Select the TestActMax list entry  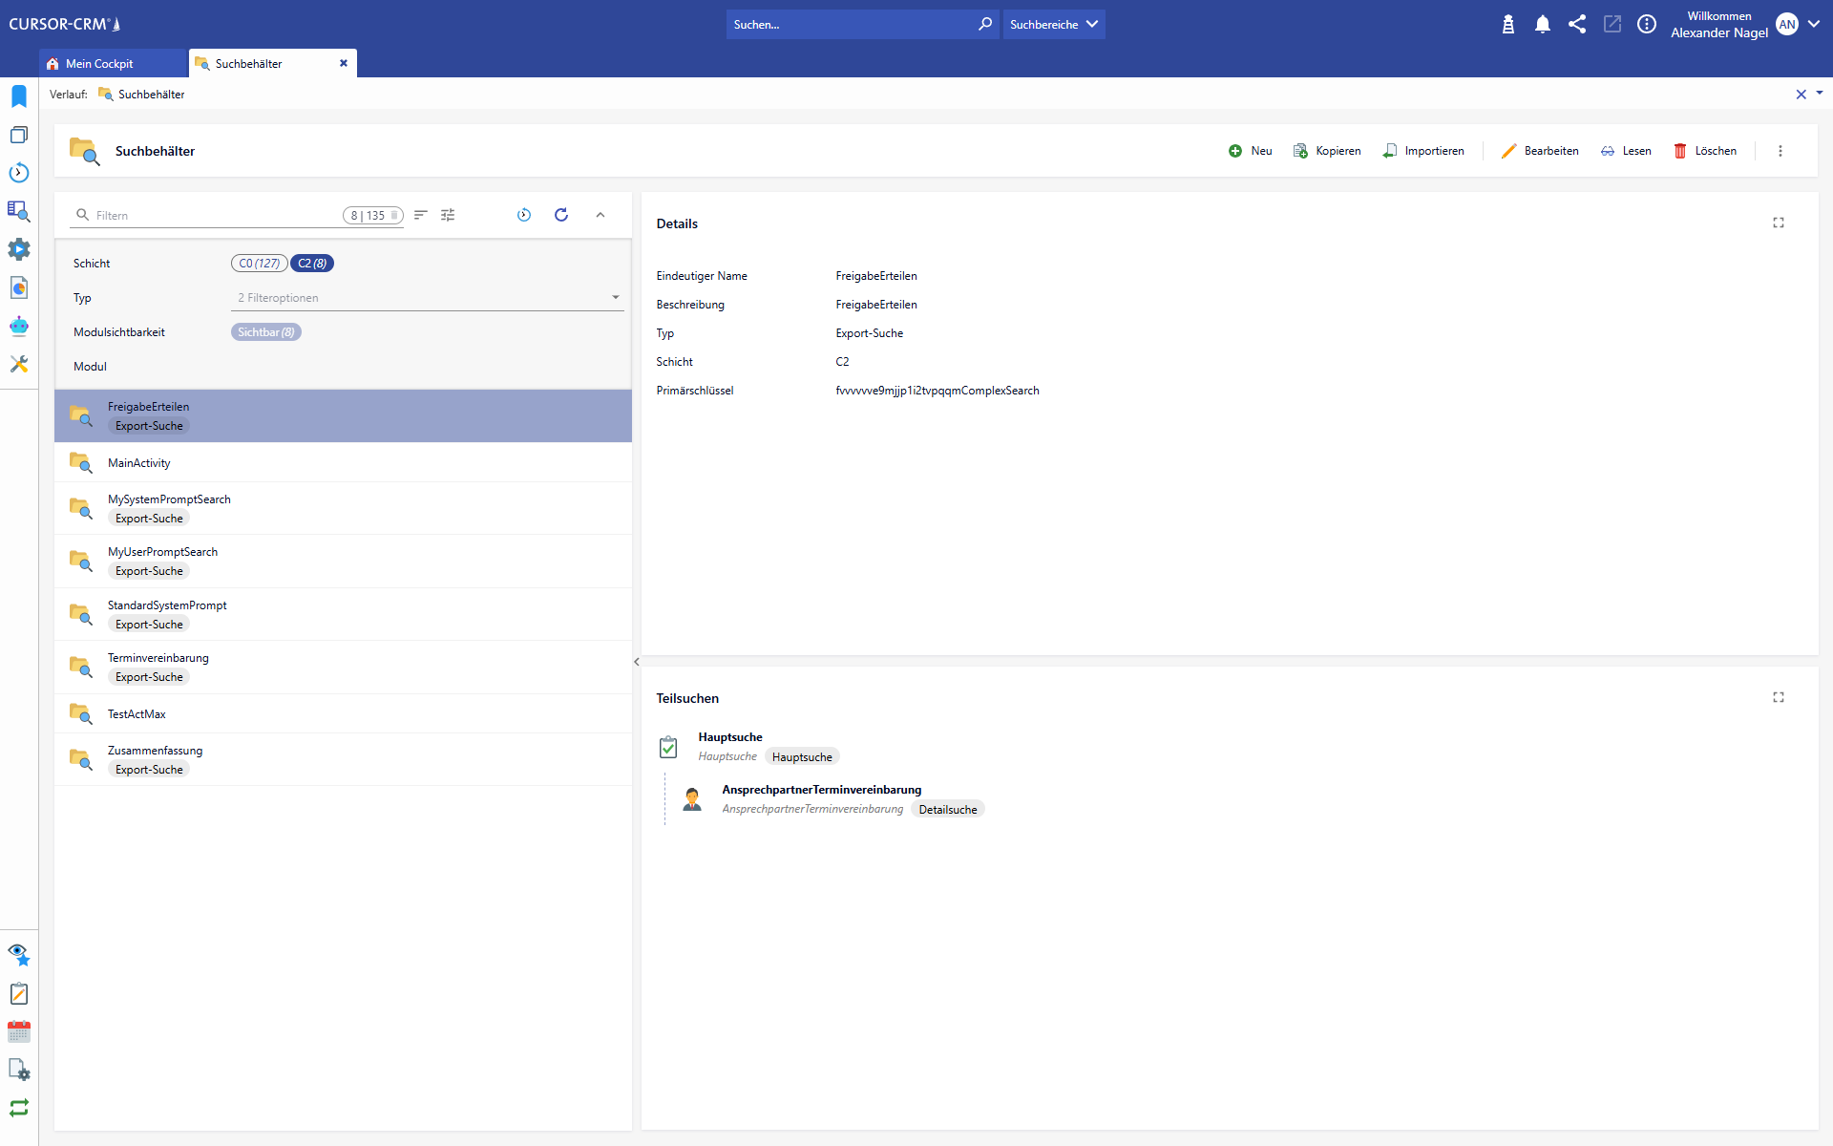pyautogui.click(x=343, y=714)
